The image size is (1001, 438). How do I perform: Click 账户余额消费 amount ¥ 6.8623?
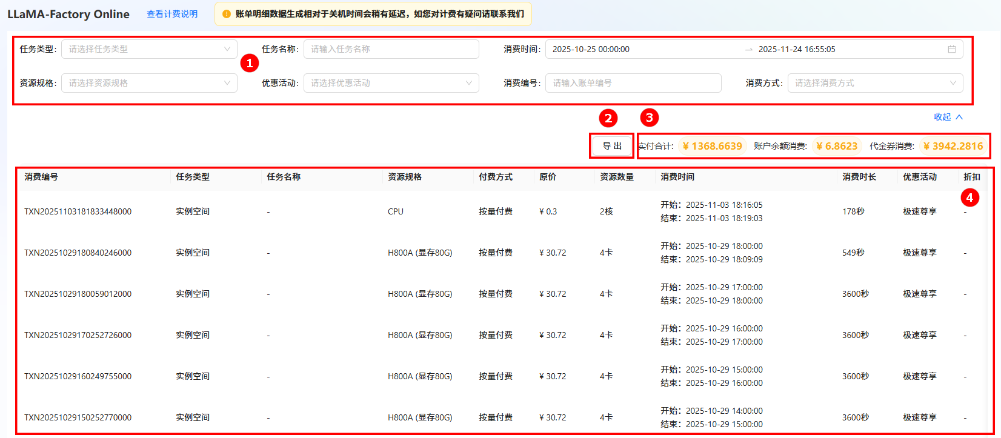point(837,146)
